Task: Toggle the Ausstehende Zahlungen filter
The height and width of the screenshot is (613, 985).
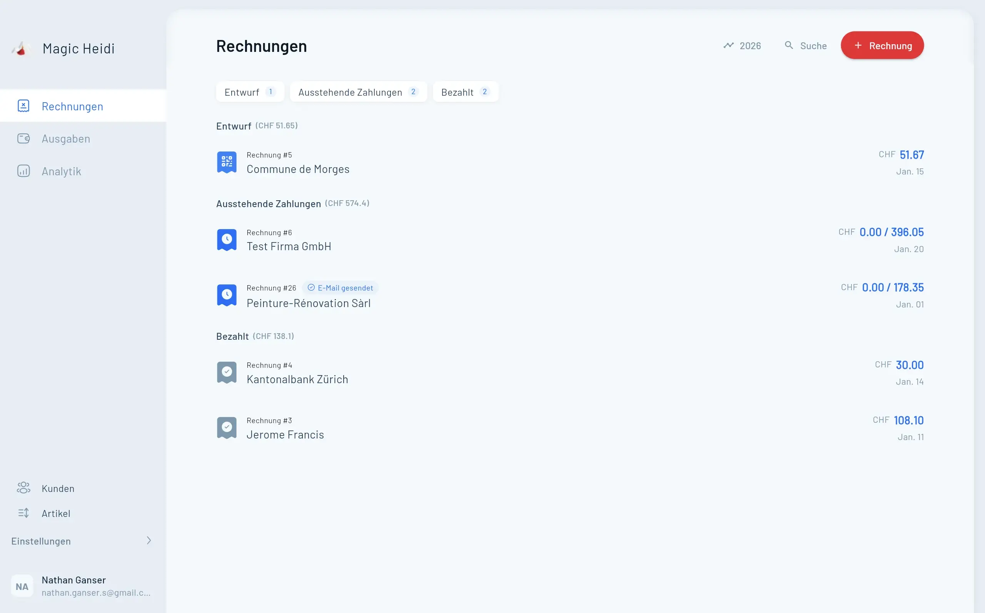Action: click(x=358, y=91)
